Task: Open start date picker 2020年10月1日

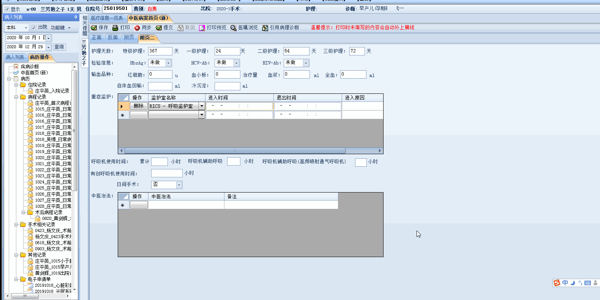Action: [x=48, y=38]
